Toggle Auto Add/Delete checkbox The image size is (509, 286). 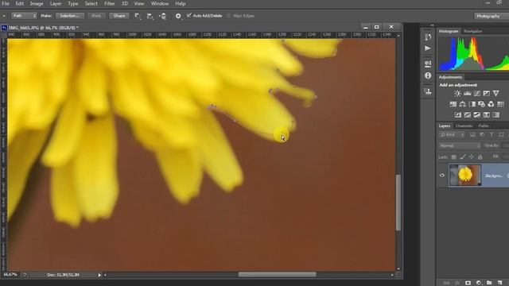tap(189, 16)
